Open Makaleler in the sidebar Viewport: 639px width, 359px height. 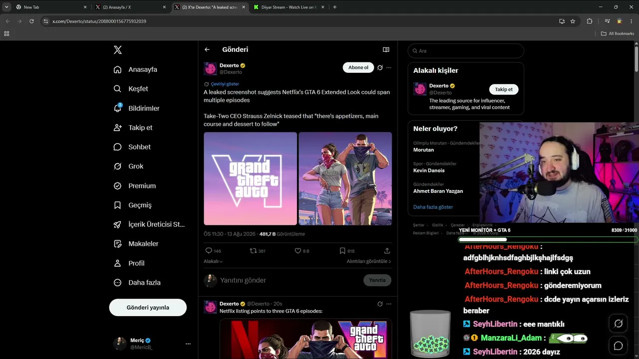coord(136,244)
